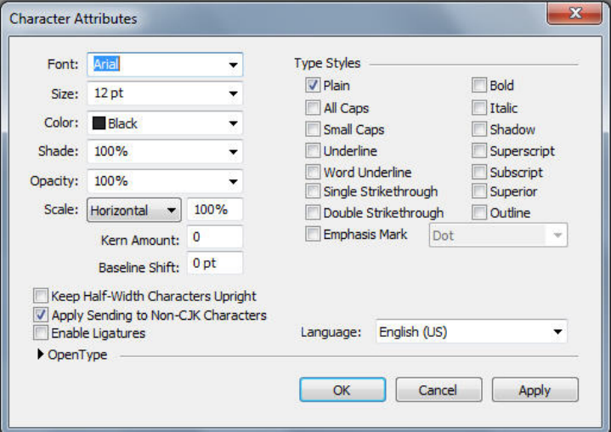Check the Italic type style

click(x=479, y=108)
